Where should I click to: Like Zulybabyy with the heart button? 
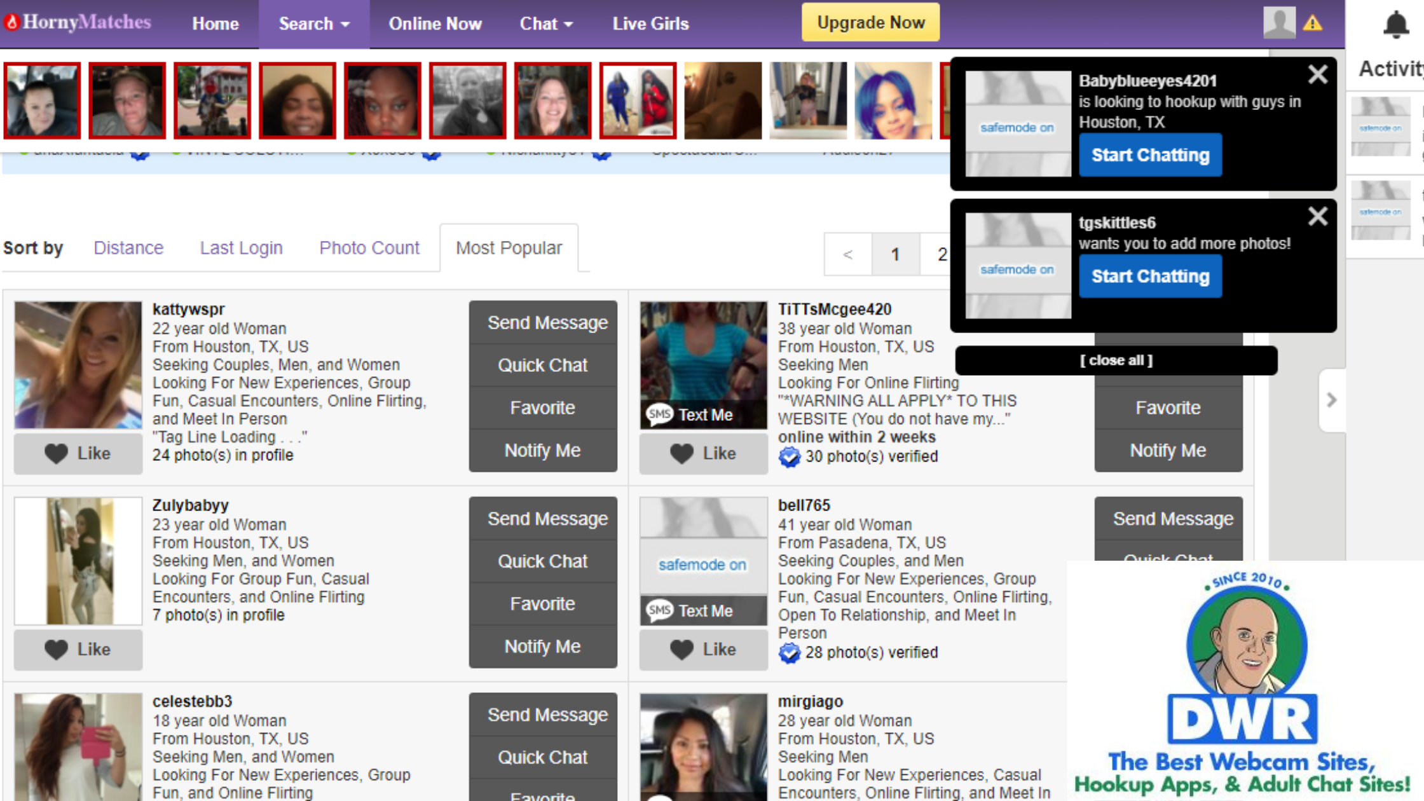tap(78, 649)
